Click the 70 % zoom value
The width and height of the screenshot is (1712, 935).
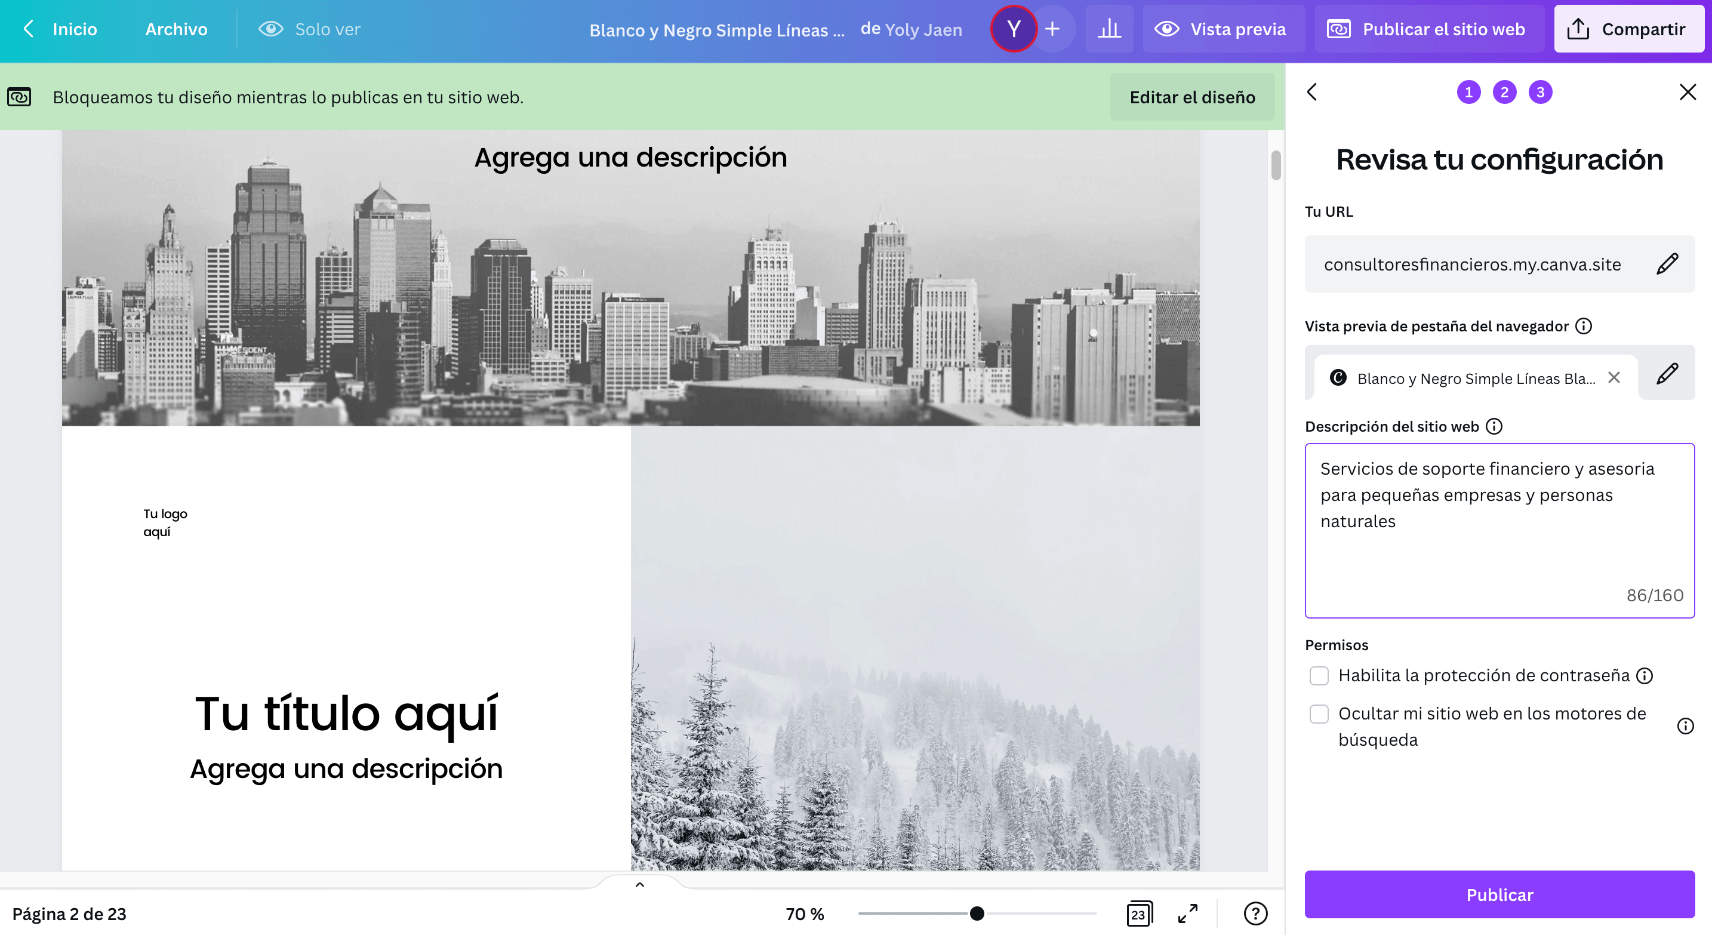[805, 914]
